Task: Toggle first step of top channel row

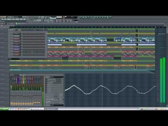Action: coord(23,34)
